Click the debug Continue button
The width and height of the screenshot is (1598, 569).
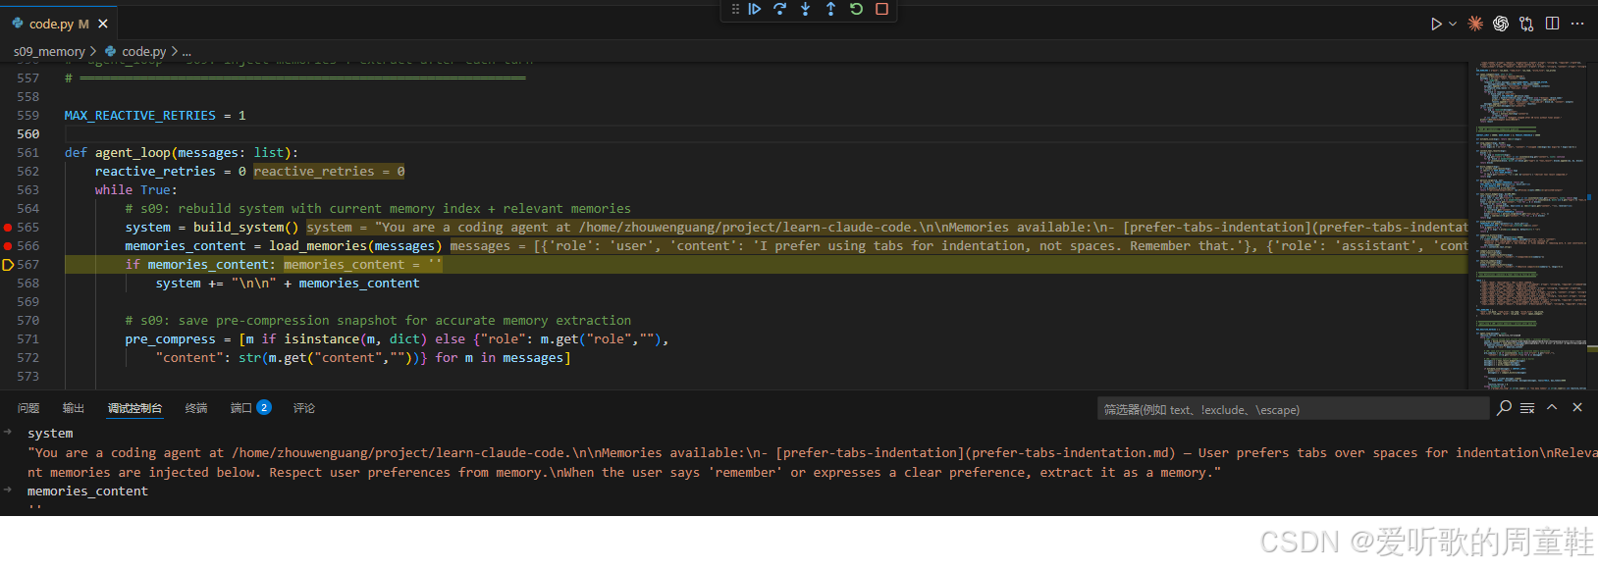point(754,9)
